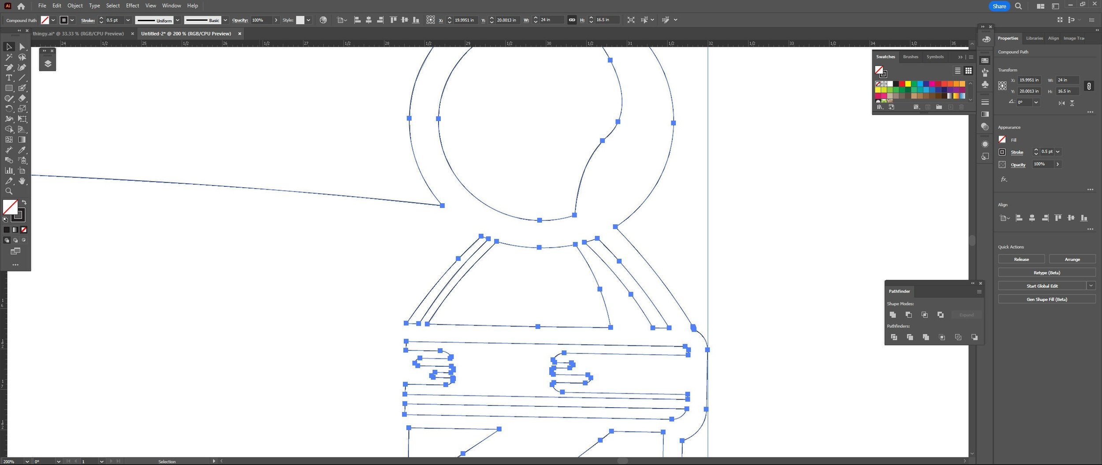Open the Uniform variable width profile dropdown
Viewport: 1102px width, 465px height.
pyautogui.click(x=177, y=20)
